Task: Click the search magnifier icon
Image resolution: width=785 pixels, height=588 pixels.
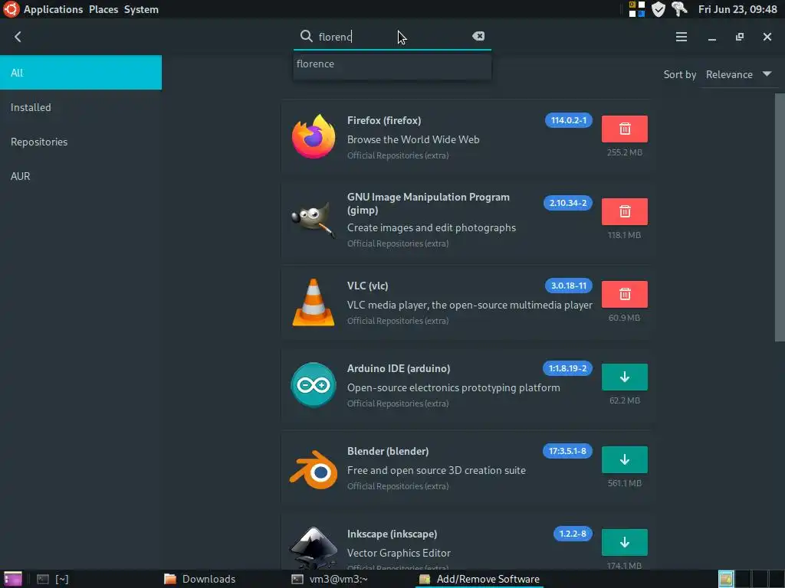Action: coord(306,36)
